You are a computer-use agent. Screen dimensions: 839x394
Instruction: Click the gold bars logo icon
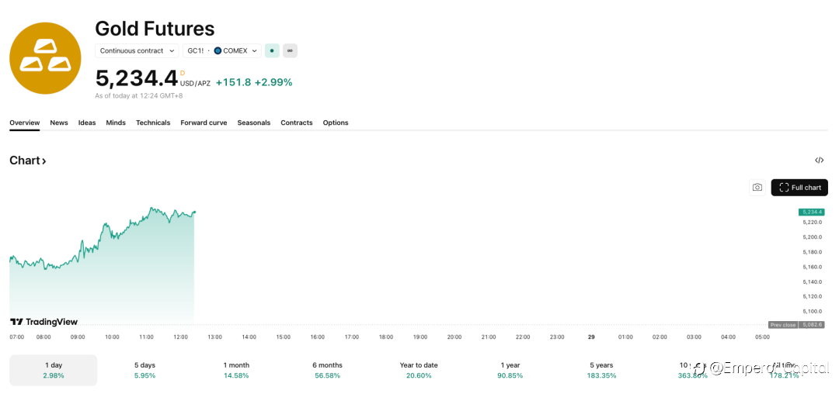click(45, 58)
